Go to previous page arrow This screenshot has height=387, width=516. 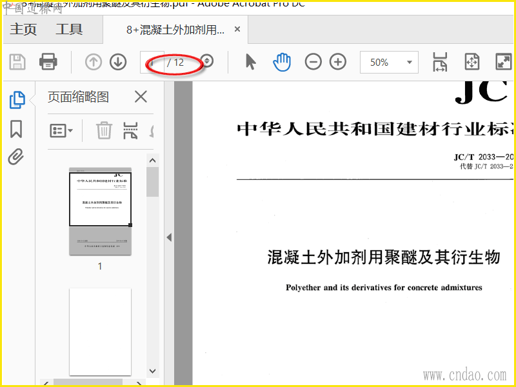pos(93,62)
